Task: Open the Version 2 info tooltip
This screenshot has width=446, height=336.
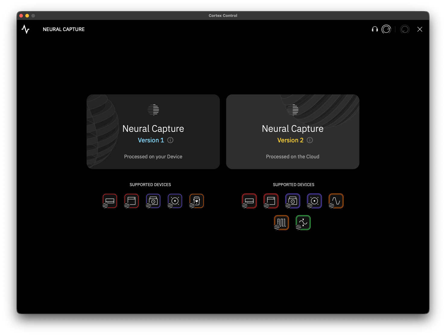Action: [310, 140]
